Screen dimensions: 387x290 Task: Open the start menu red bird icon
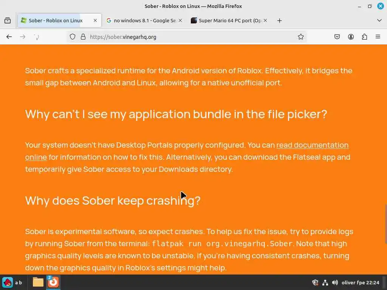click(8, 282)
